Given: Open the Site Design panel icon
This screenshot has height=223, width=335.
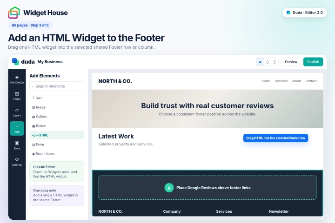Looking at the screenshot, I should coord(17,79).
